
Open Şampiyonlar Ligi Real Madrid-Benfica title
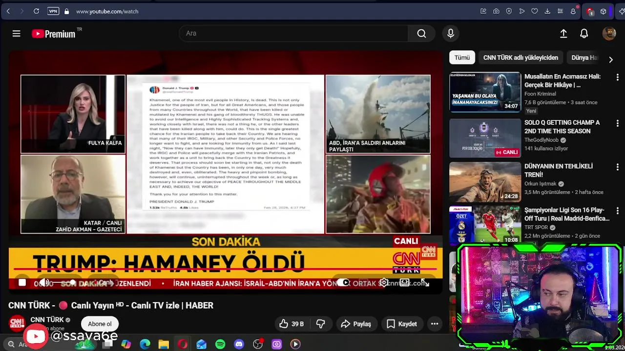click(x=567, y=214)
